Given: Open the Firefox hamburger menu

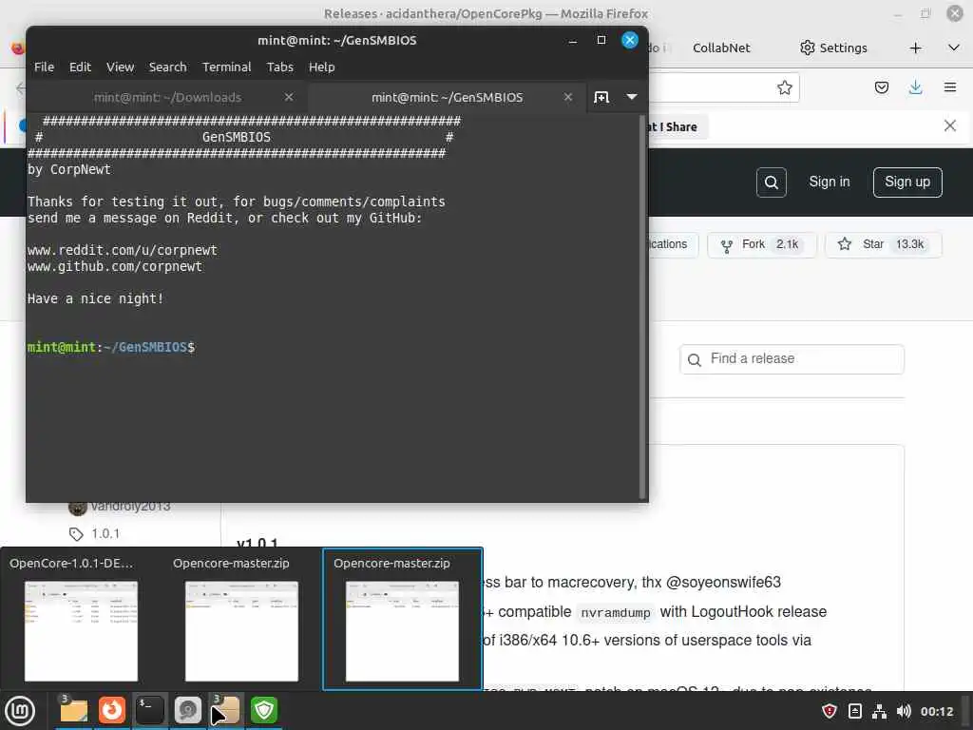Looking at the screenshot, I should click(x=950, y=87).
